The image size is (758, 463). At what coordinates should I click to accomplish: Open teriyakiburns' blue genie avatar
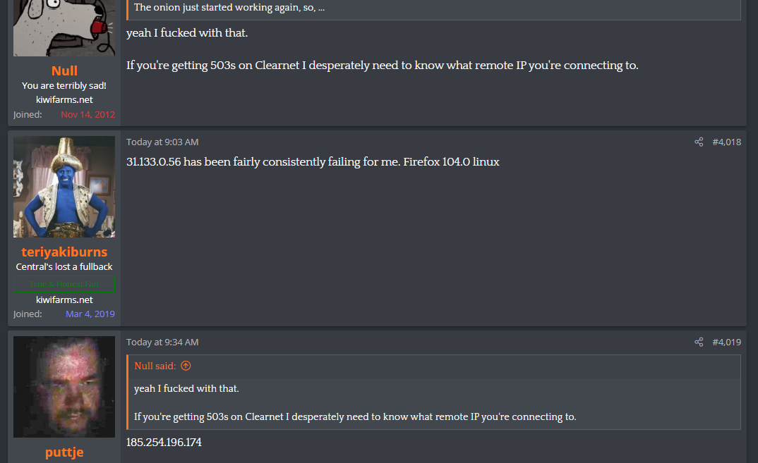coord(64,187)
